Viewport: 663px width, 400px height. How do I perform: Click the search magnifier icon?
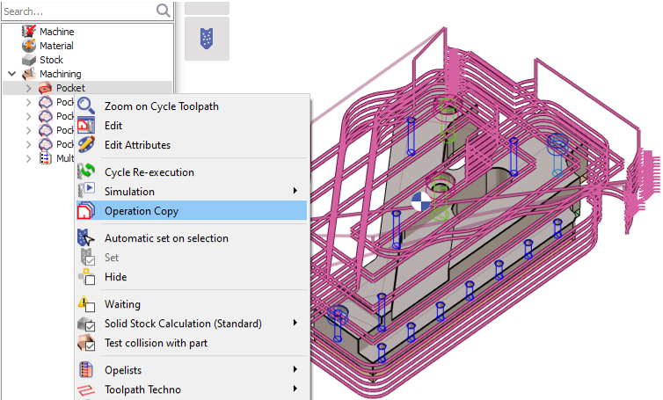[x=163, y=11]
